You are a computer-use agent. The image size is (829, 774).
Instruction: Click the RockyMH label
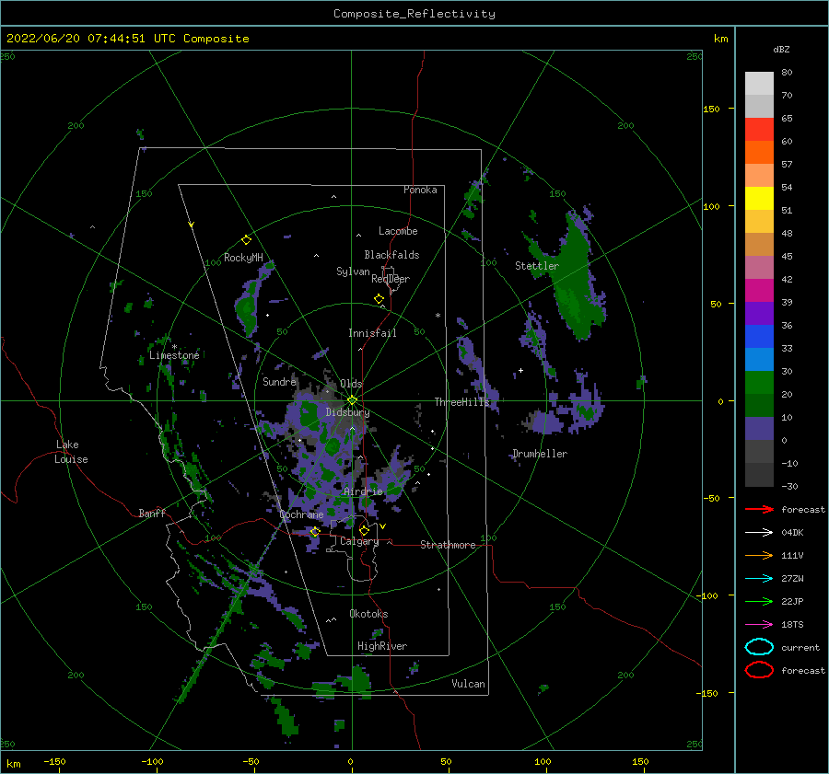pos(243,258)
